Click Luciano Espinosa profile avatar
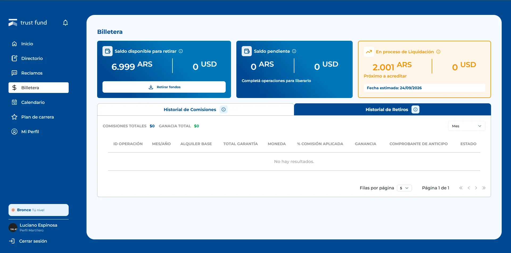This screenshot has width=511, height=253. click(13, 228)
